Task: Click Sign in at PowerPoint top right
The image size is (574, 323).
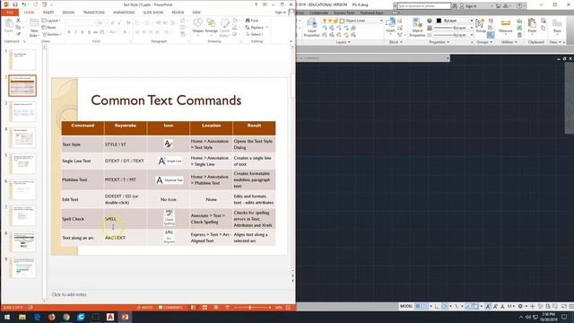Action: tap(281, 13)
